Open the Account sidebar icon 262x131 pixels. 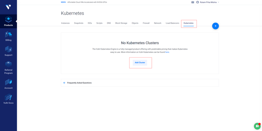click(x=8, y=84)
